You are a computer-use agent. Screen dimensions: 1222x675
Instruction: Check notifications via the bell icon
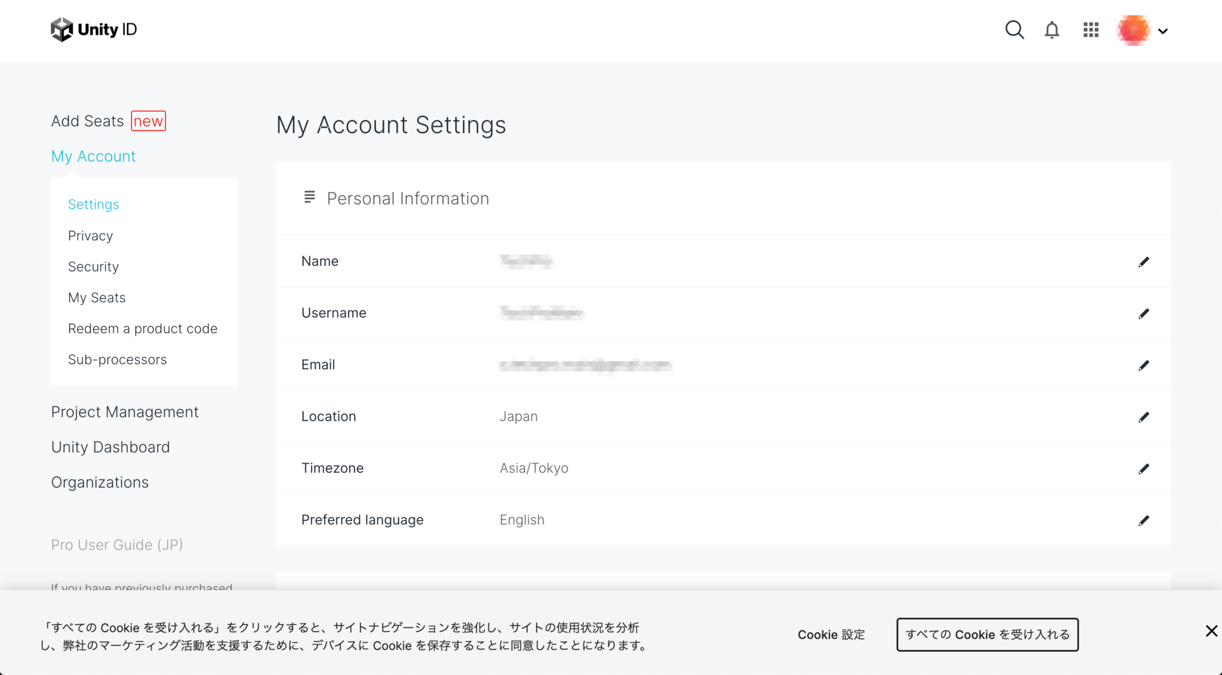point(1051,29)
